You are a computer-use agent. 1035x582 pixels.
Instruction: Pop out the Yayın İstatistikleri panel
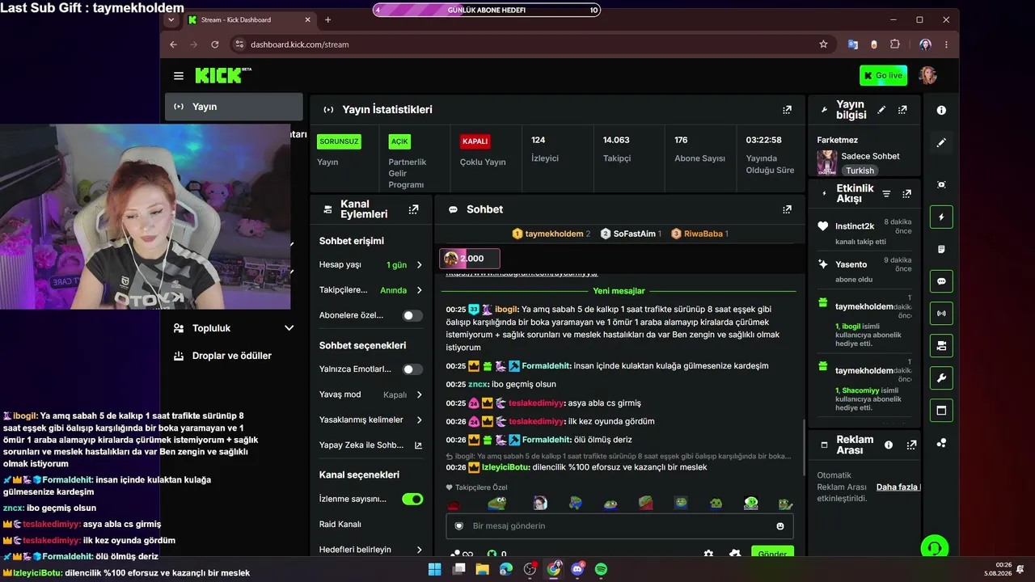coord(787,110)
